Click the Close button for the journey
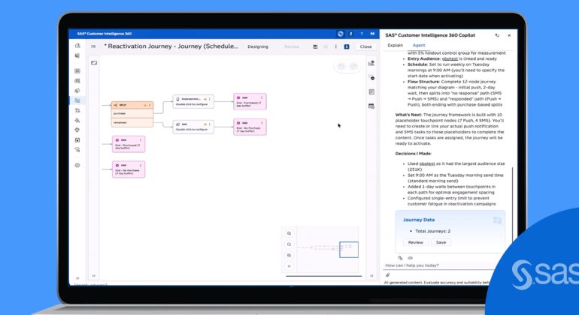 pos(365,46)
